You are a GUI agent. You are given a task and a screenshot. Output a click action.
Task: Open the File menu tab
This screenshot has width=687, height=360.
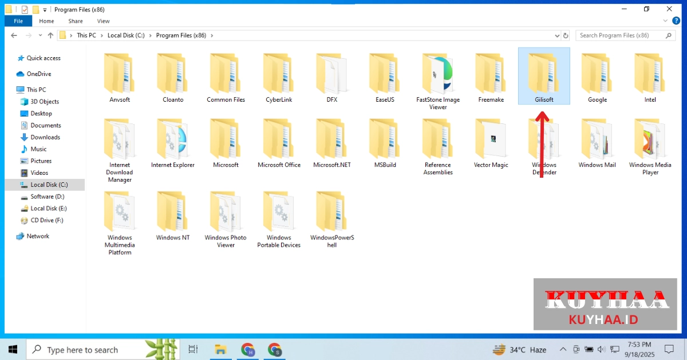(x=18, y=21)
